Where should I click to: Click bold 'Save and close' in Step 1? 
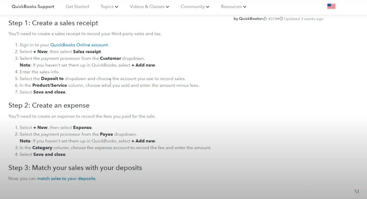point(49,92)
